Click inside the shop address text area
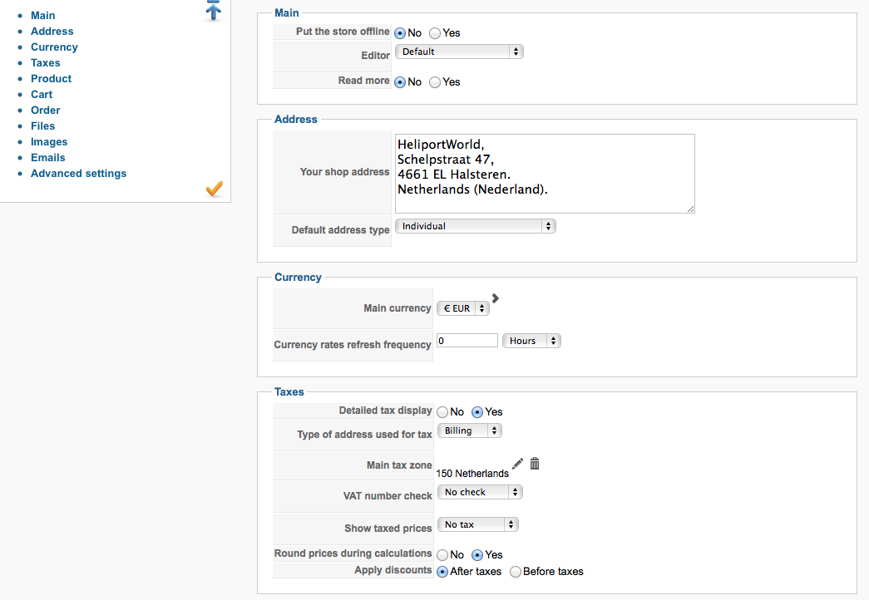This screenshot has width=869, height=600. point(544,174)
